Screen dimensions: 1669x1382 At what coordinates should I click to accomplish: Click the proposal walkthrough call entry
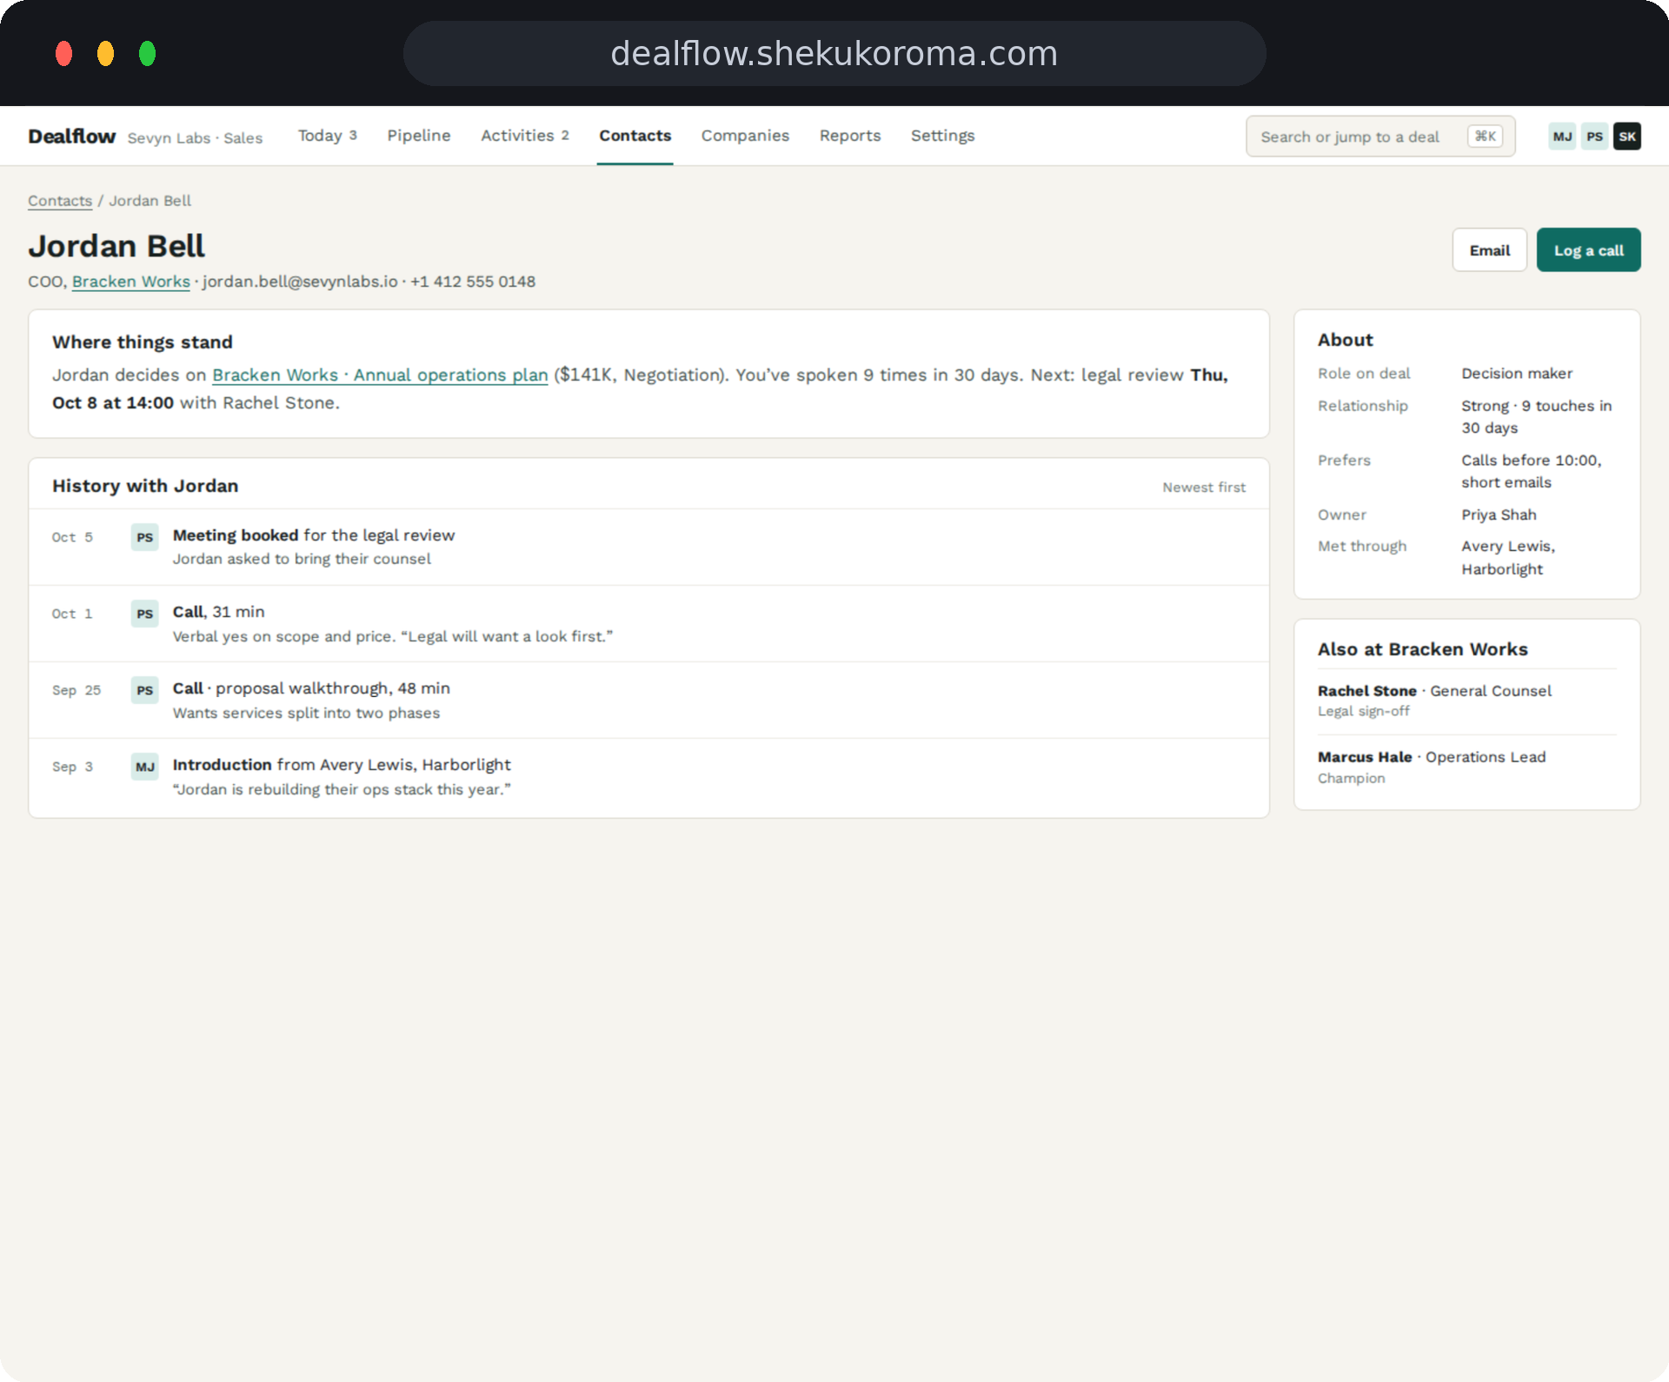pyautogui.click(x=648, y=700)
